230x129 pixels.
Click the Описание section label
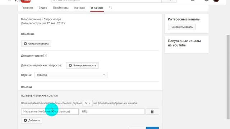[28, 34]
